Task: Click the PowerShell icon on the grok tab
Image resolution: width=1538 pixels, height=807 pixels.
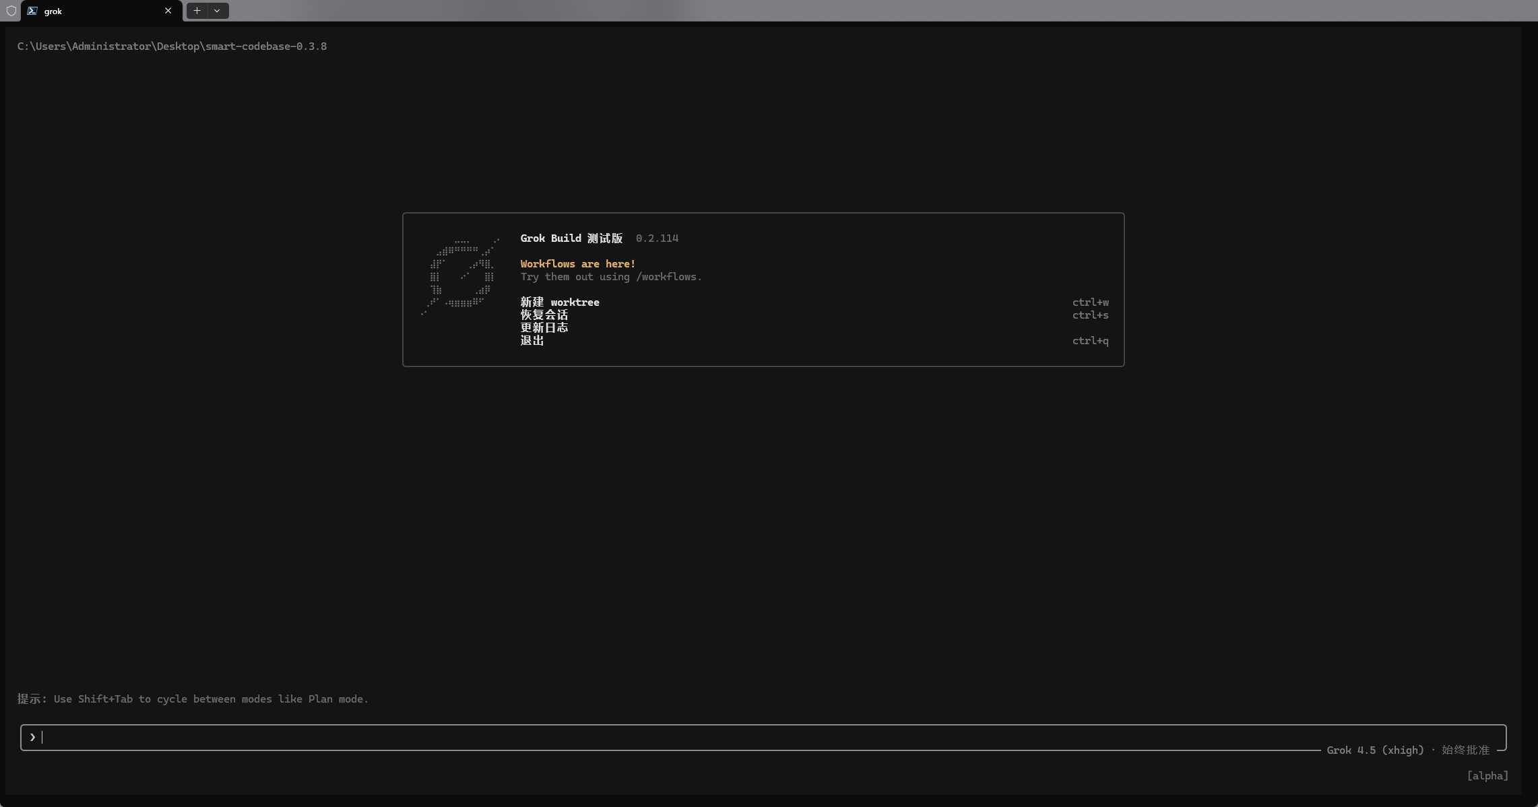Action: click(32, 11)
